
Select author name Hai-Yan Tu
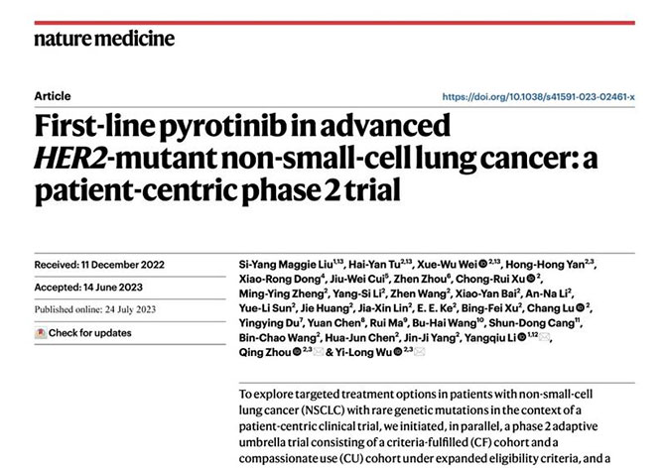coord(374,265)
